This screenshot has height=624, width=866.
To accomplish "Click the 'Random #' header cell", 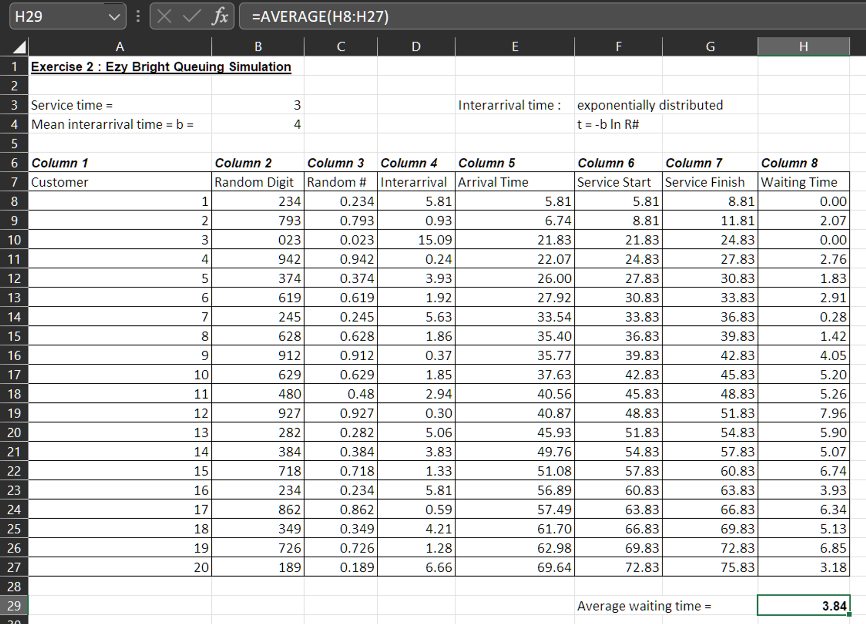I will tap(341, 182).
